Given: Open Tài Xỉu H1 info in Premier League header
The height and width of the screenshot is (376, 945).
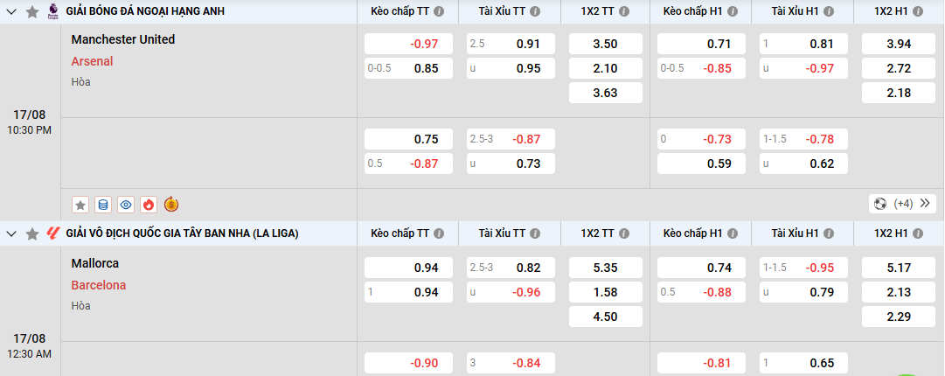Looking at the screenshot, I should coord(829,11).
